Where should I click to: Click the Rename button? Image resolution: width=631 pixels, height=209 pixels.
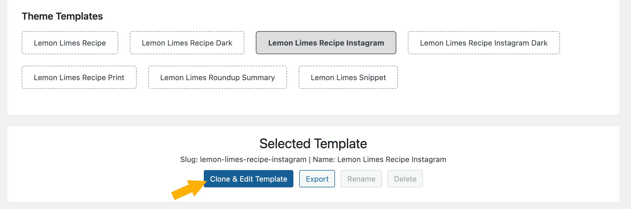[x=361, y=179]
